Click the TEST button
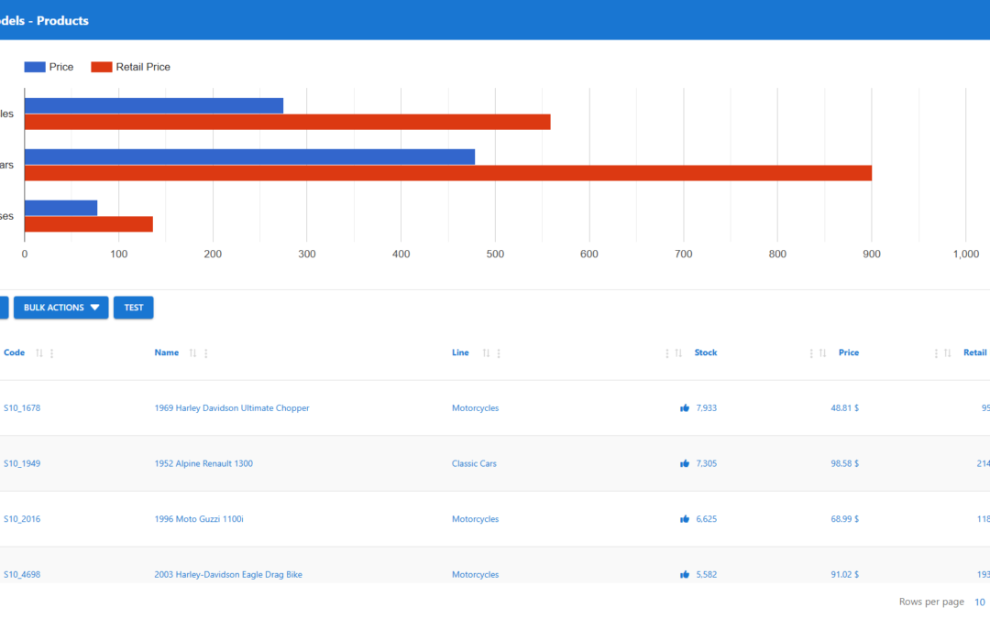The width and height of the screenshot is (990, 618). tap(133, 308)
